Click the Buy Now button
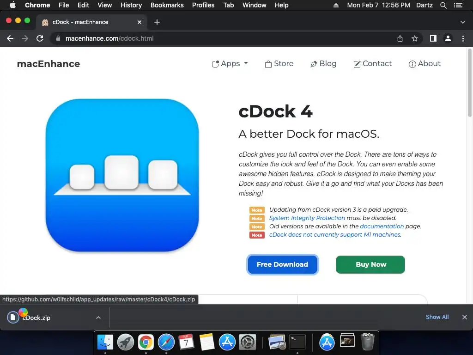Image resolution: width=473 pixels, height=355 pixels. (x=370, y=264)
